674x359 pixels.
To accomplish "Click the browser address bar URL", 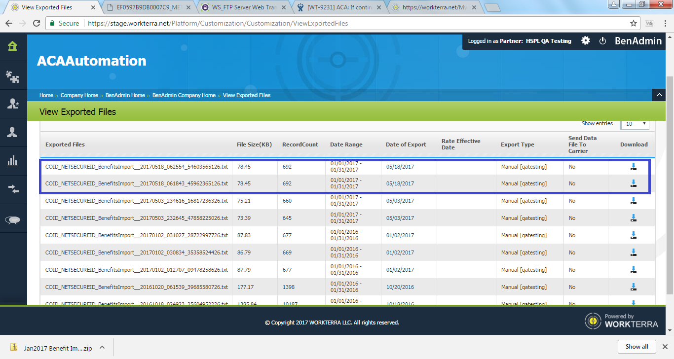I will [218, 23].
